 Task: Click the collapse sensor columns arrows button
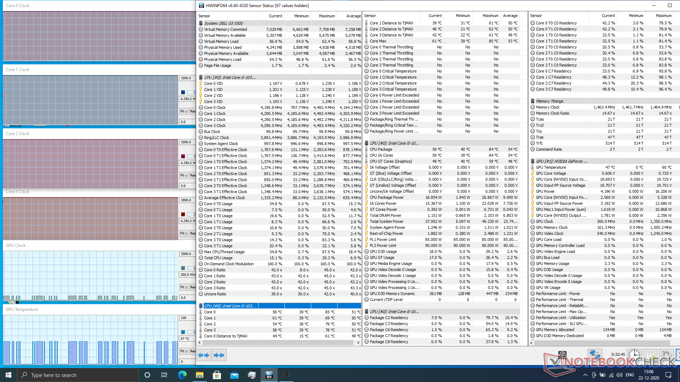[219, 355]
